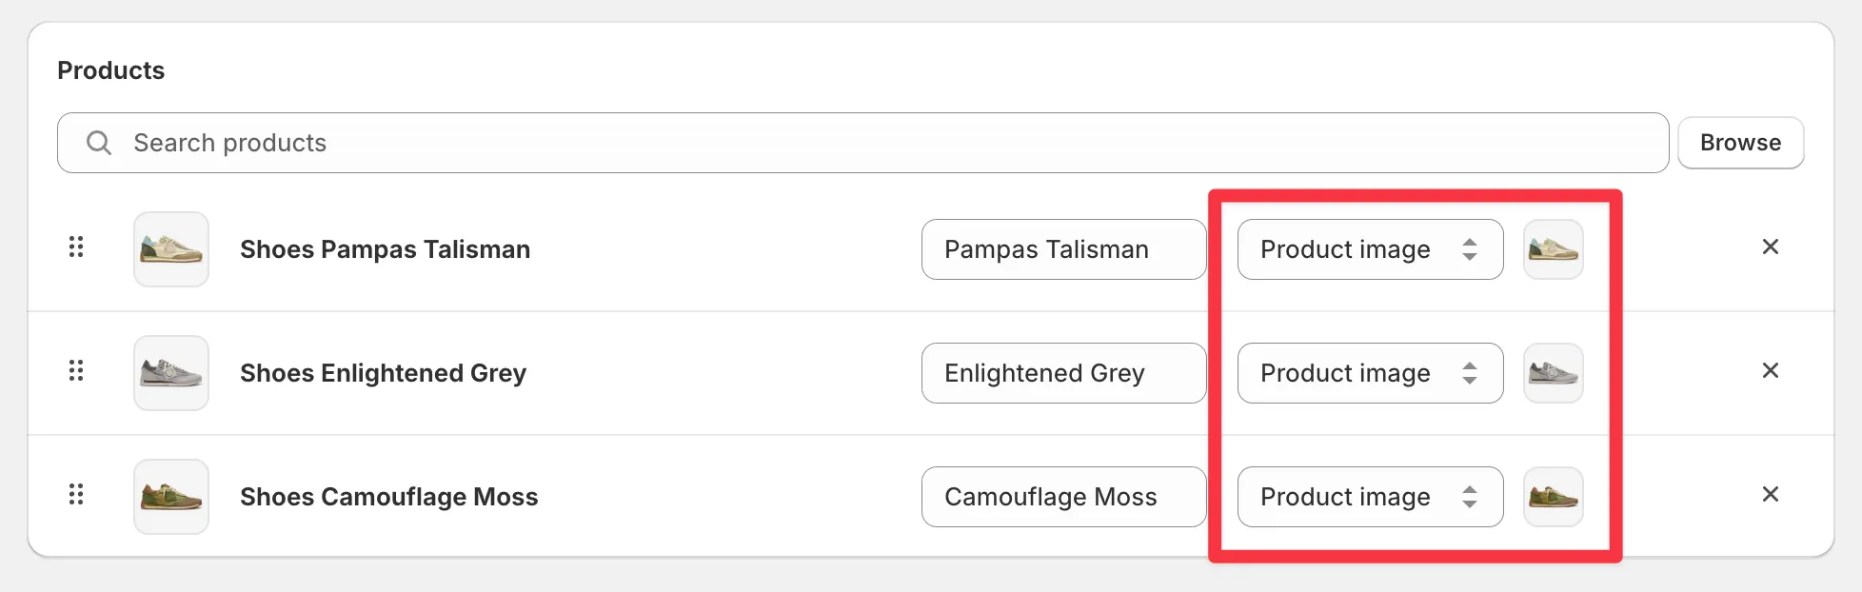Click the search magnifier icon
Image resolution: width=1862 pixels, height=592 pixels.
[99, 143]
